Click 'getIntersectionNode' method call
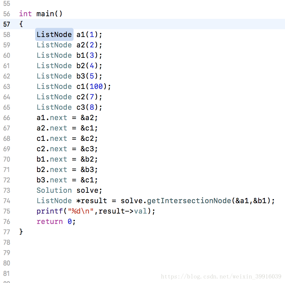285x283 pixels. 189,201
